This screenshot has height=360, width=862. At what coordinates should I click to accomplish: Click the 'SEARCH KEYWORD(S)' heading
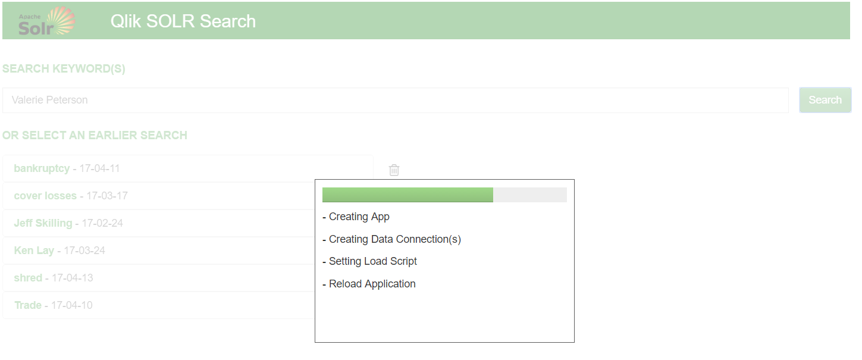coord(64,68)
